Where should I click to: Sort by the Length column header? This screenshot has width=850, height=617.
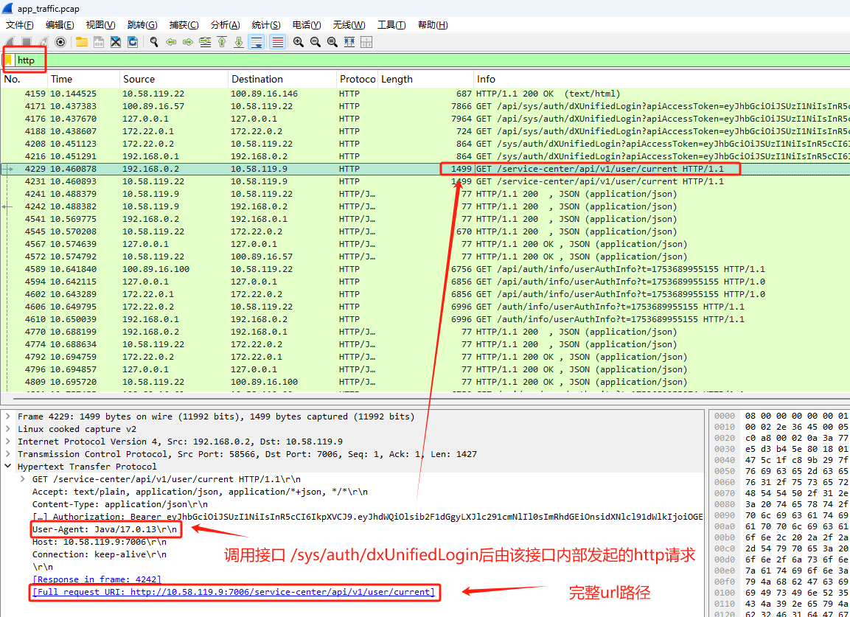coord(425,79)
